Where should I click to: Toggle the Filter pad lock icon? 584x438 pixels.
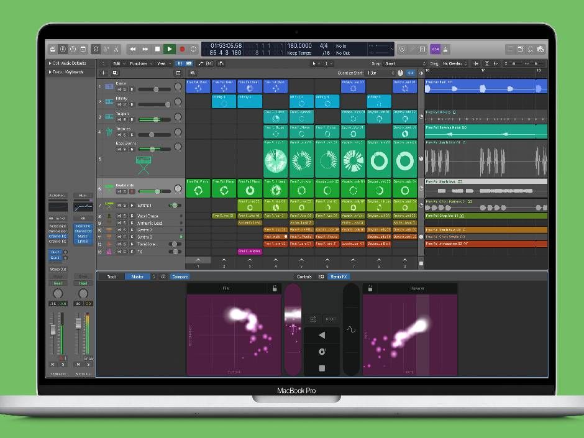tap(275, 288)
